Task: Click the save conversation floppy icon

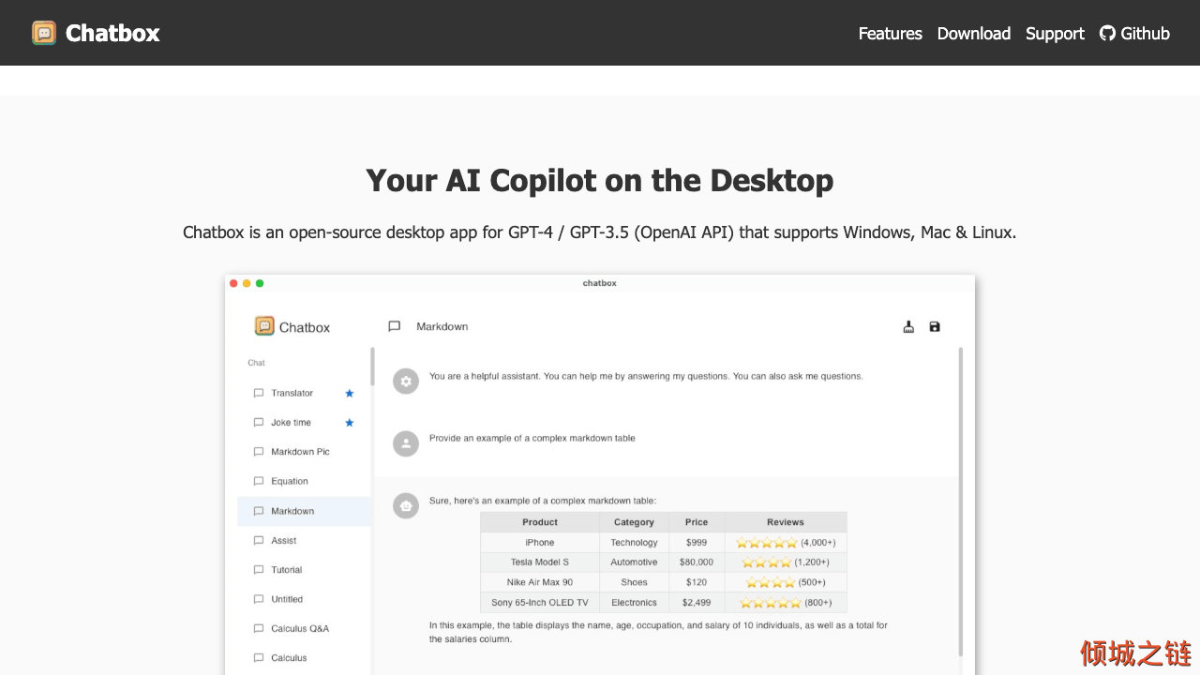Action: (x=935, y=326)
